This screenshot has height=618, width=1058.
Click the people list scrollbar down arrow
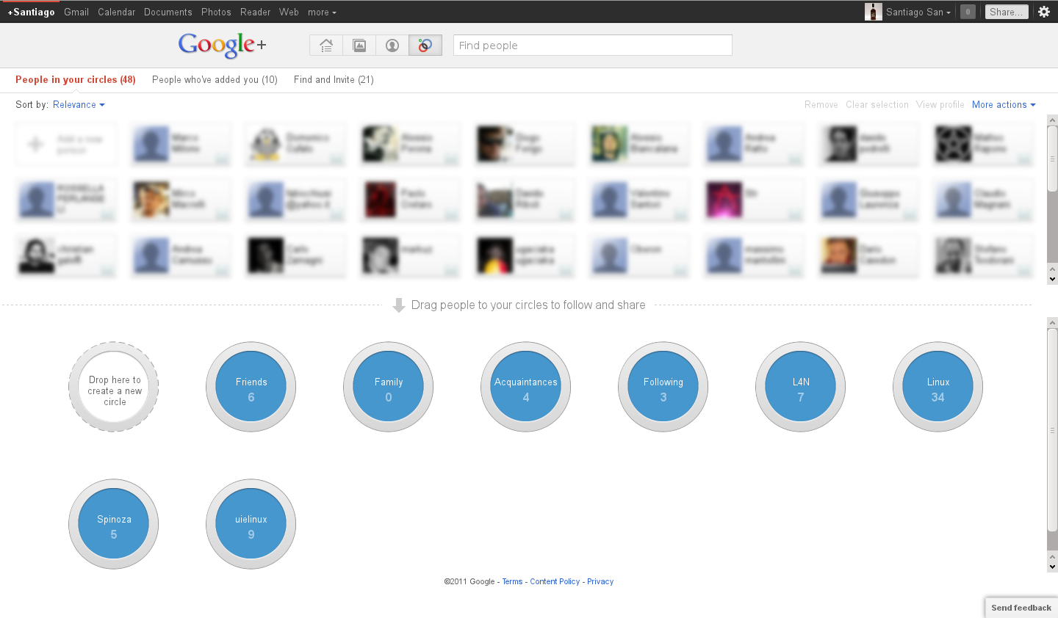tap(1052, 279)
